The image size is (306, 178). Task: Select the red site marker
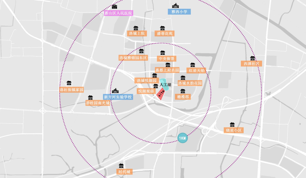(x=161, y=94)
